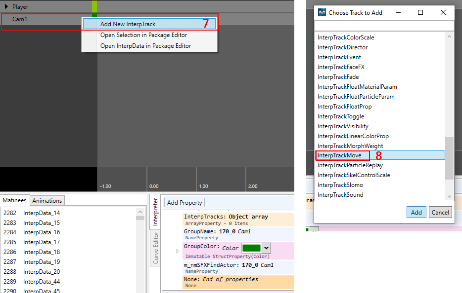Click the search field in Choose Track dialog
This screenshot has width=462, height=293.
(384, 26)
